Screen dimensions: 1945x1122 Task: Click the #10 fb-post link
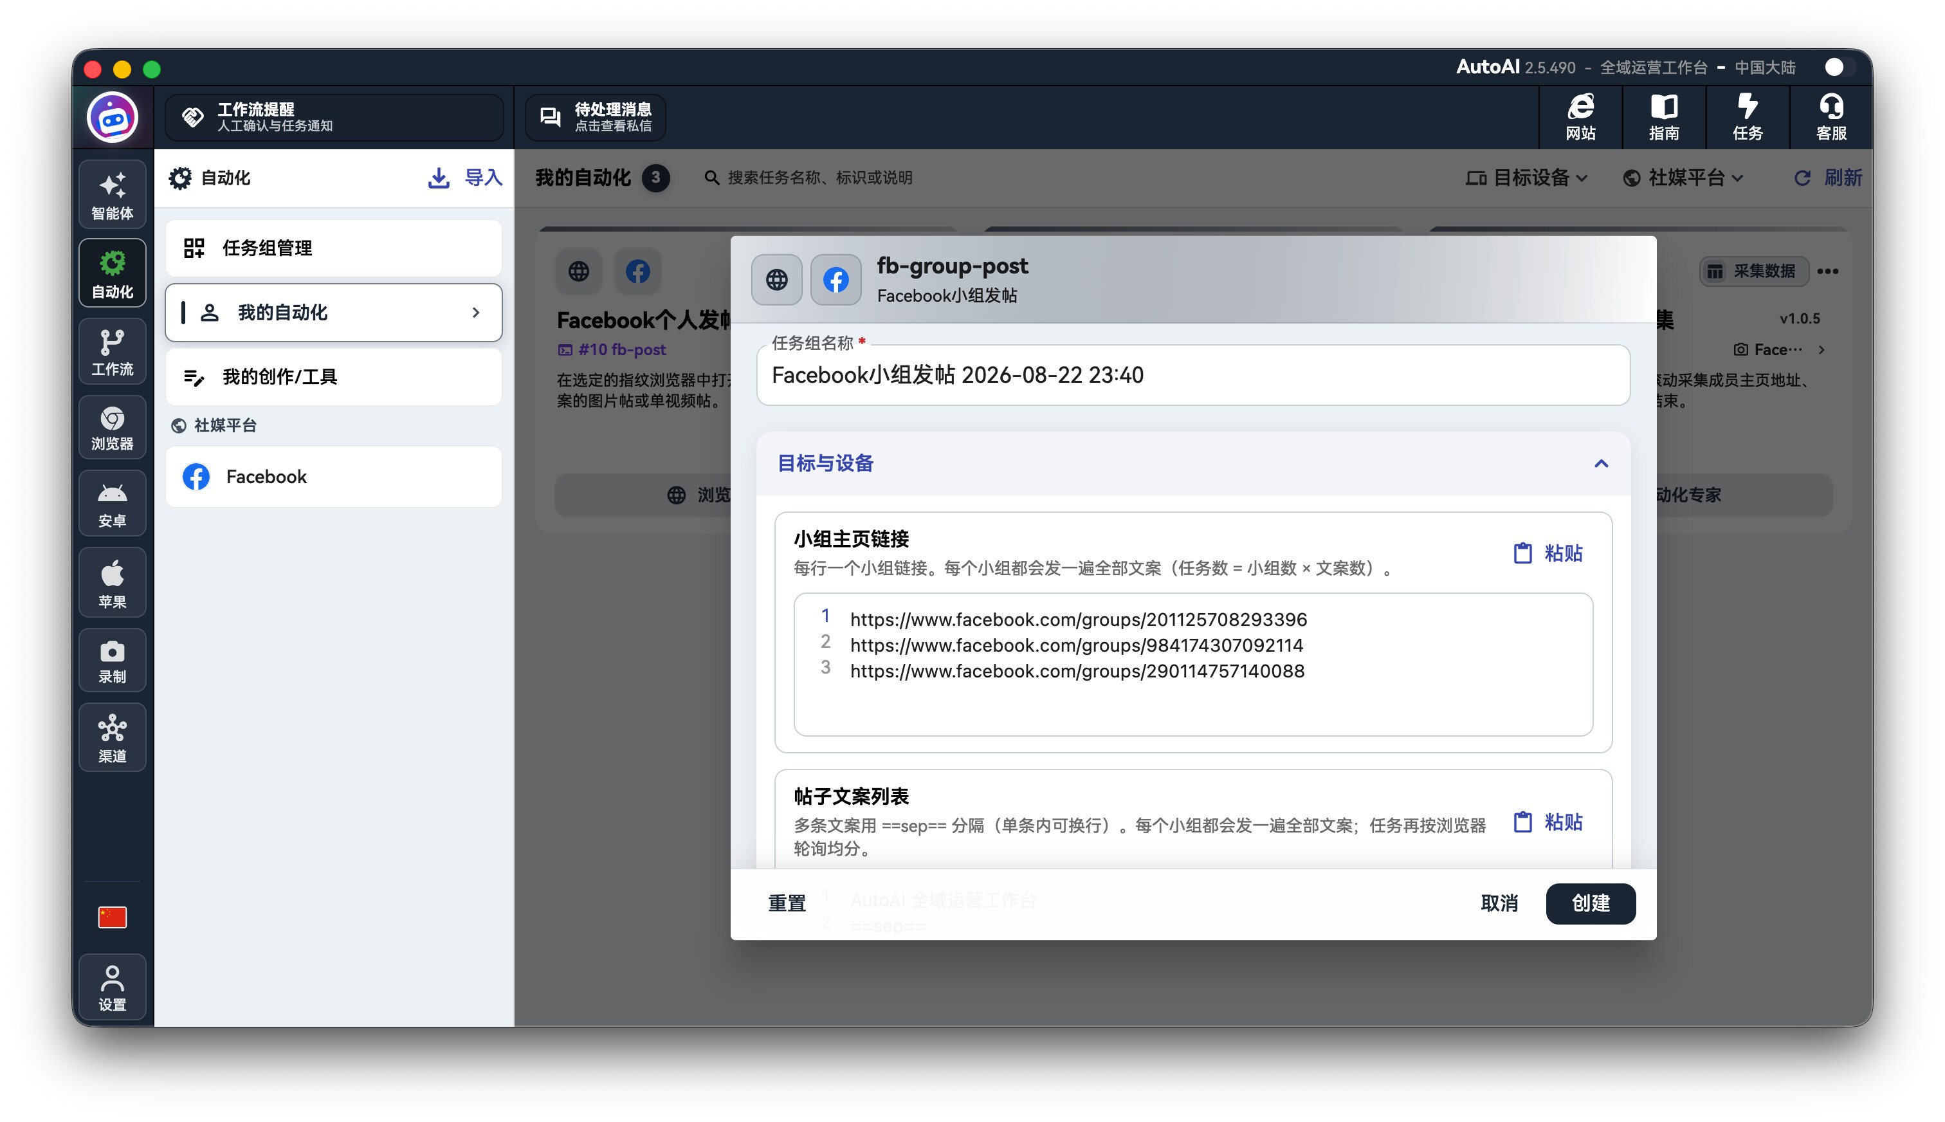tap(612, 350)
